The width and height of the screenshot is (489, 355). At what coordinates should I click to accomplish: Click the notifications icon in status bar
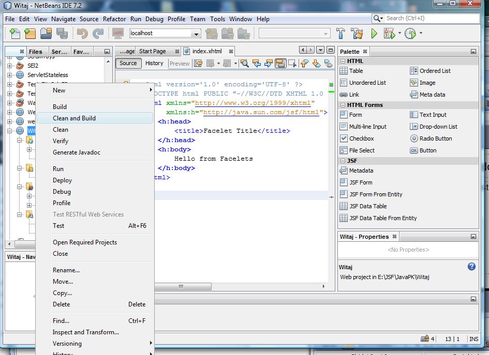[x=425, y=338]
